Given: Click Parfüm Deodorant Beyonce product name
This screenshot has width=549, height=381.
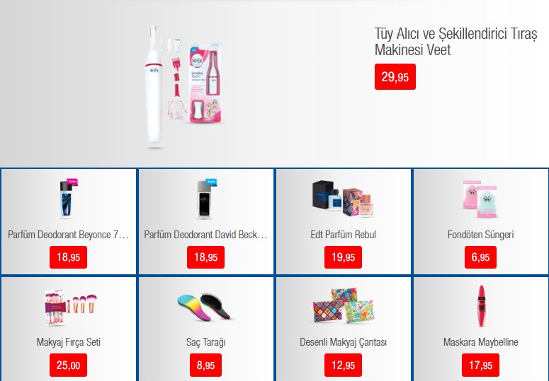Looking at the screenshot, I should pyautogui.click(x=68, y=235).
